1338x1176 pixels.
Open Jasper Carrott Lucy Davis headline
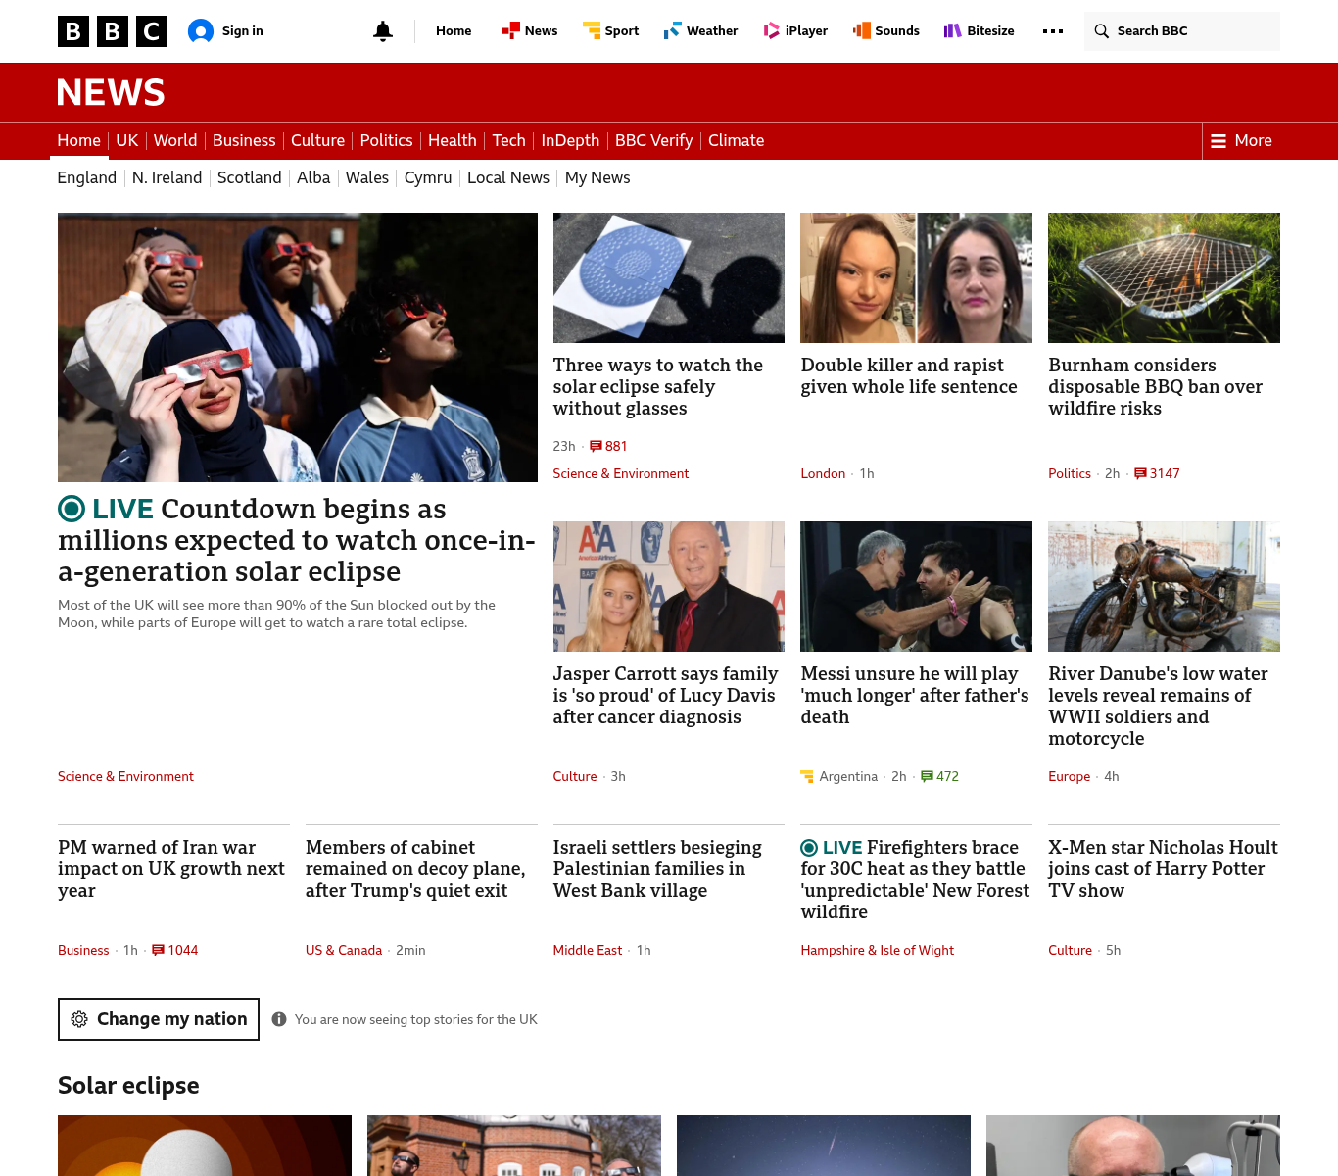[x=665, y=696]
